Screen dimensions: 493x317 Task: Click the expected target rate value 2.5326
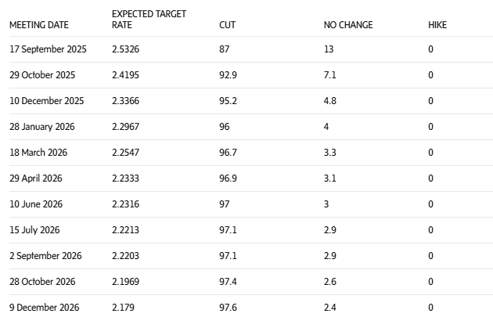point(125,49)
